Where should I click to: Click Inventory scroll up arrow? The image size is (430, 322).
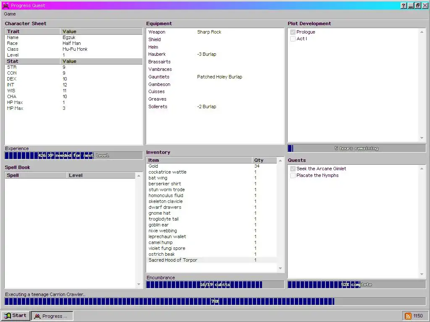tap(280, 161)
